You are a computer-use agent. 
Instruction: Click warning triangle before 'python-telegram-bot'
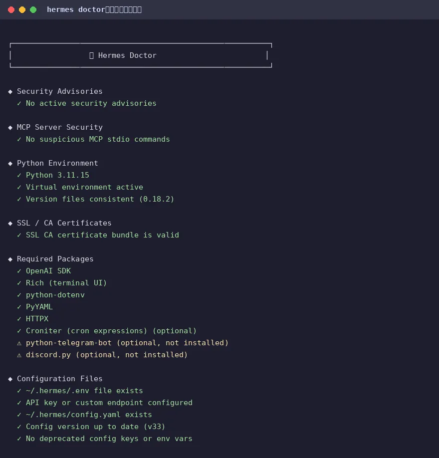coord(19,343)
